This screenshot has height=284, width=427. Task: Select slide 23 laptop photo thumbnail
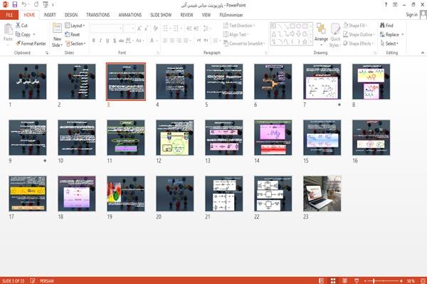coord(322,194)
